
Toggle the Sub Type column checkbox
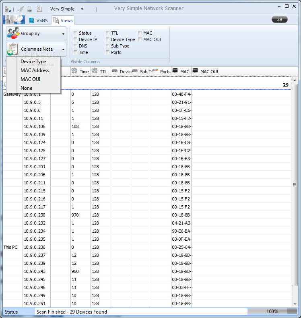click(x=107, y=45)
